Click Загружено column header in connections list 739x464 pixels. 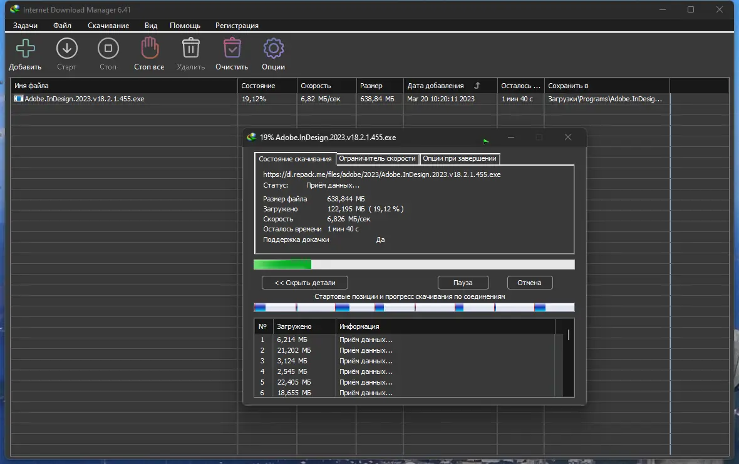click(304, 326)
